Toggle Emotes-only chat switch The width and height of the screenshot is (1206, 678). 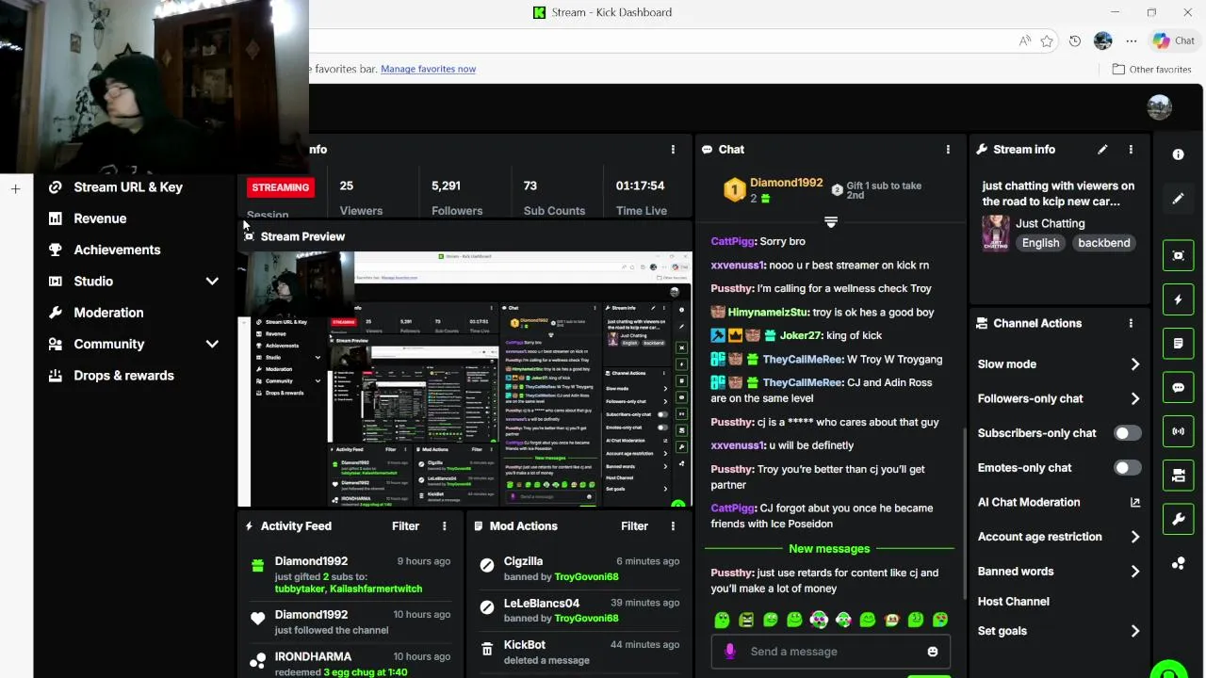point(1127,468)
